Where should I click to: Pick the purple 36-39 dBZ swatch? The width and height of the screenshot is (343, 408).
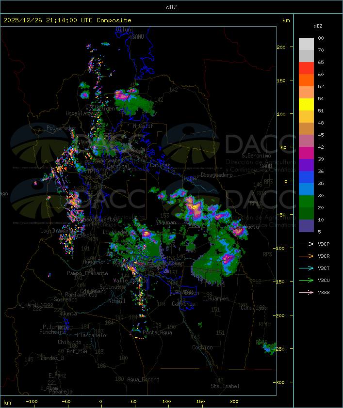point(306,165)
